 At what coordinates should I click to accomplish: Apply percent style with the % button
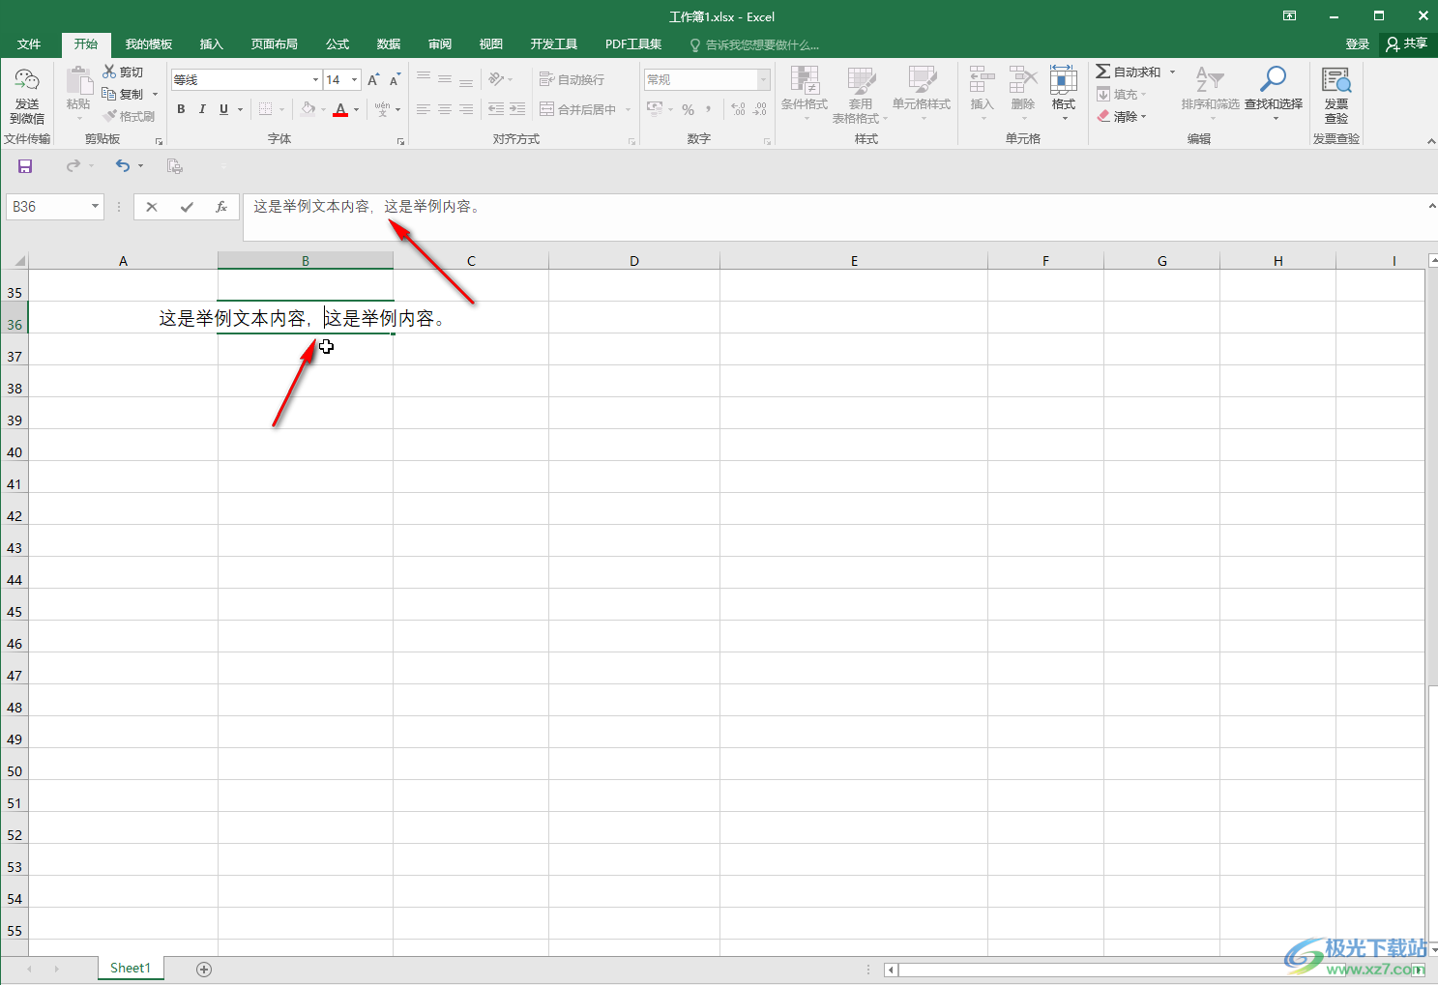pyautogui.click(x=689, y=109)
